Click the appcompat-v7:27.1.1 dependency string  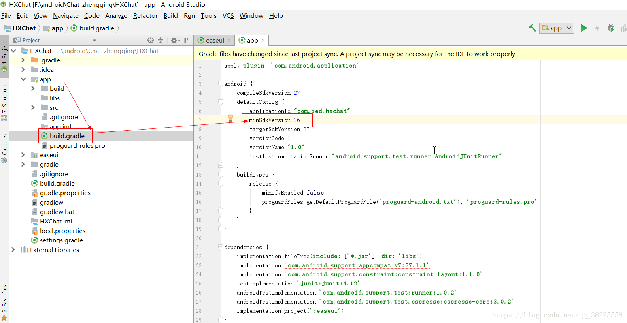click(x=357, y=265)
